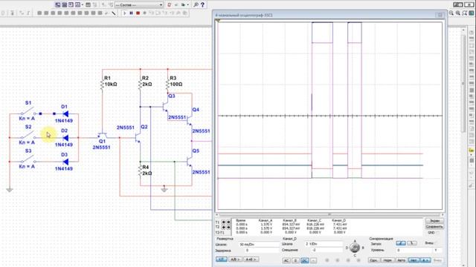
Task: Select resistor R4 2kΩ
Action: tap(140, 171)
